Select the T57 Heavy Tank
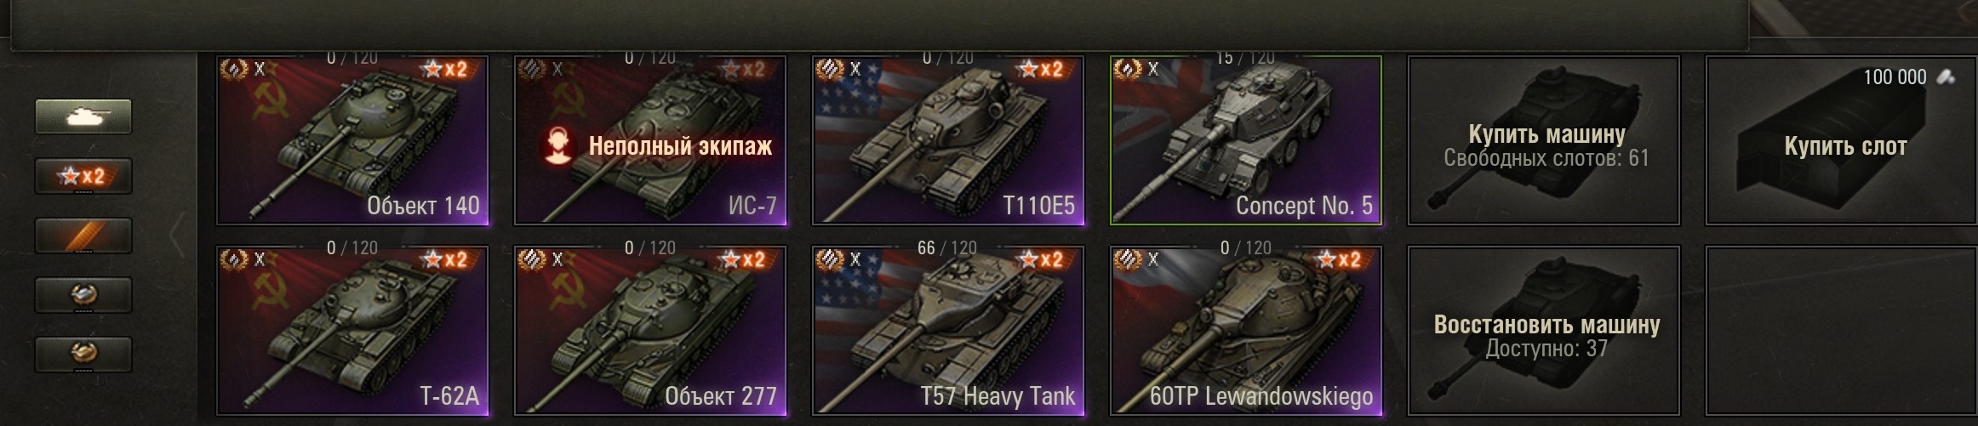The width and height of the screenshot is (1978, 426). [x=949, y=331]
